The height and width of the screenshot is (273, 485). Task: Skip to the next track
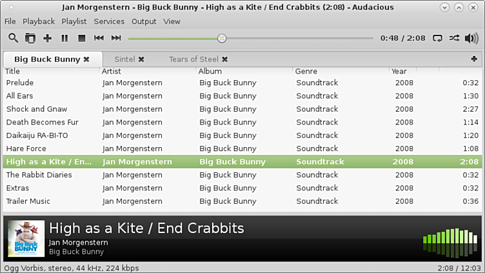(116, 38)
